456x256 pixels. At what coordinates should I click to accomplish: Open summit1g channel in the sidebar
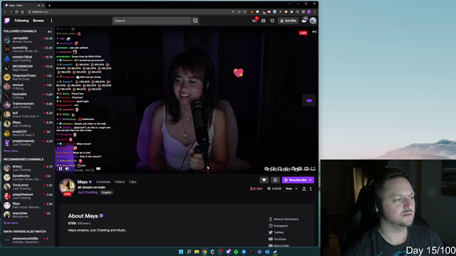click(x=28, y=49)
